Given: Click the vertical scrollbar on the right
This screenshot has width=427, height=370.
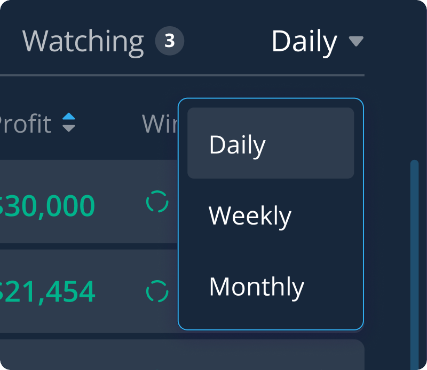Looking at the screenshot, I should point(414,265).
